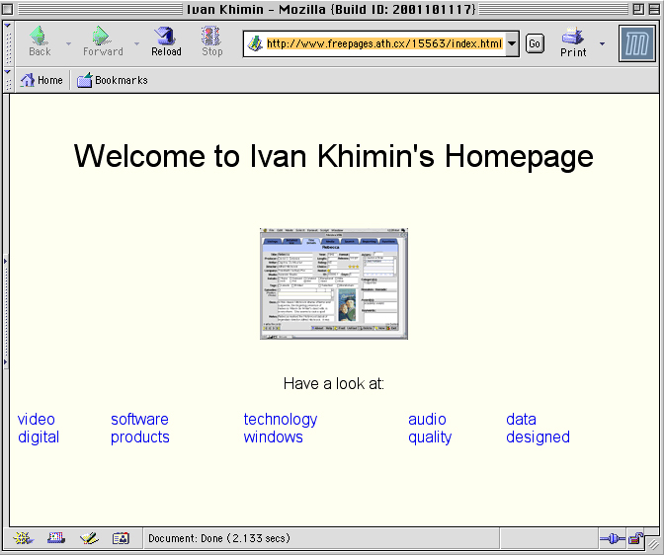
Task: Open Address Book from the status bar icon
Action: [x=121, y=538]
